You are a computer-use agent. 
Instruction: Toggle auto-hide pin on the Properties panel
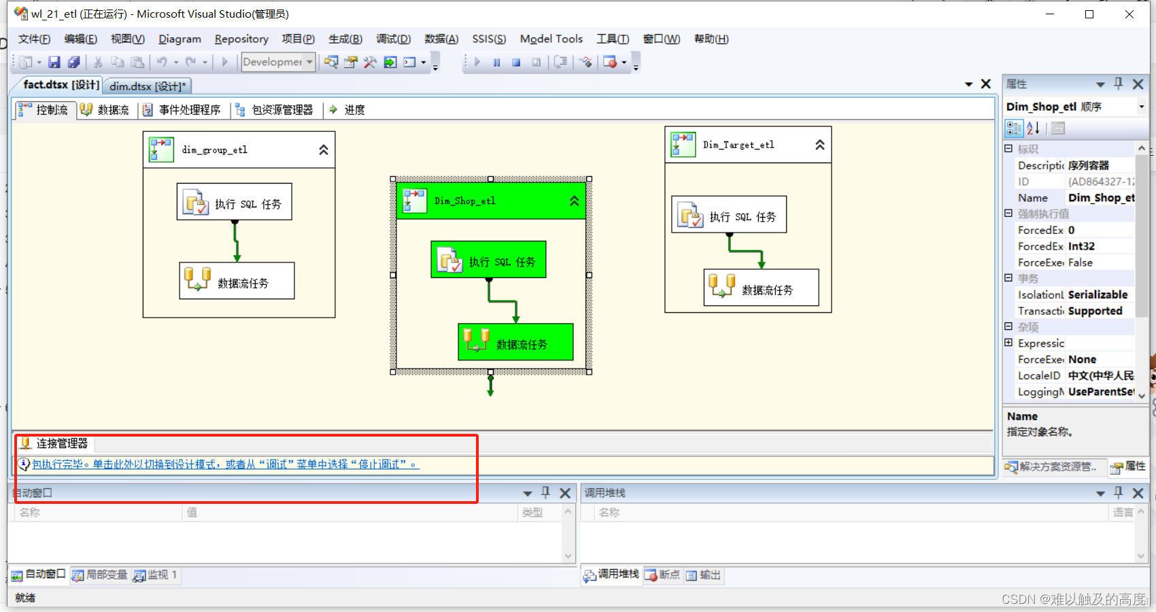tap(1119, 84)
